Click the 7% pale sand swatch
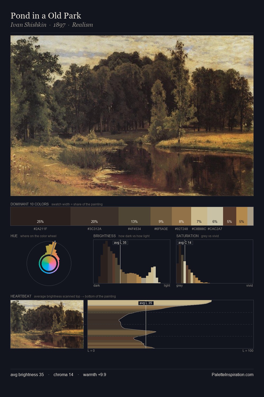Image resolution: width=264 pixels, height=397 pixels. (x=199, y=216)
